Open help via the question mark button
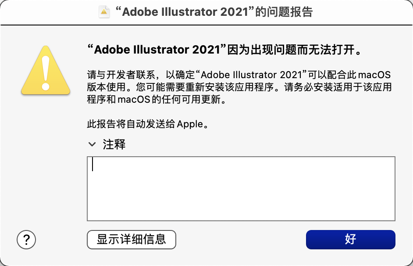Viewport: 413px width, 266px height. 26,239
